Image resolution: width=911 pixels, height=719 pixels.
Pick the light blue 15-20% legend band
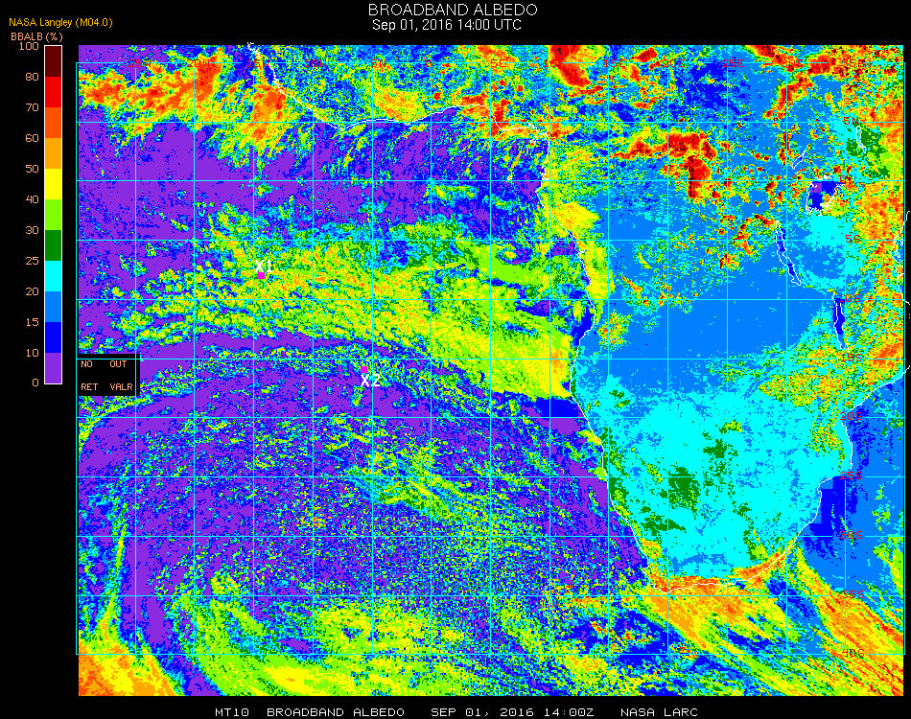[54, 307]
